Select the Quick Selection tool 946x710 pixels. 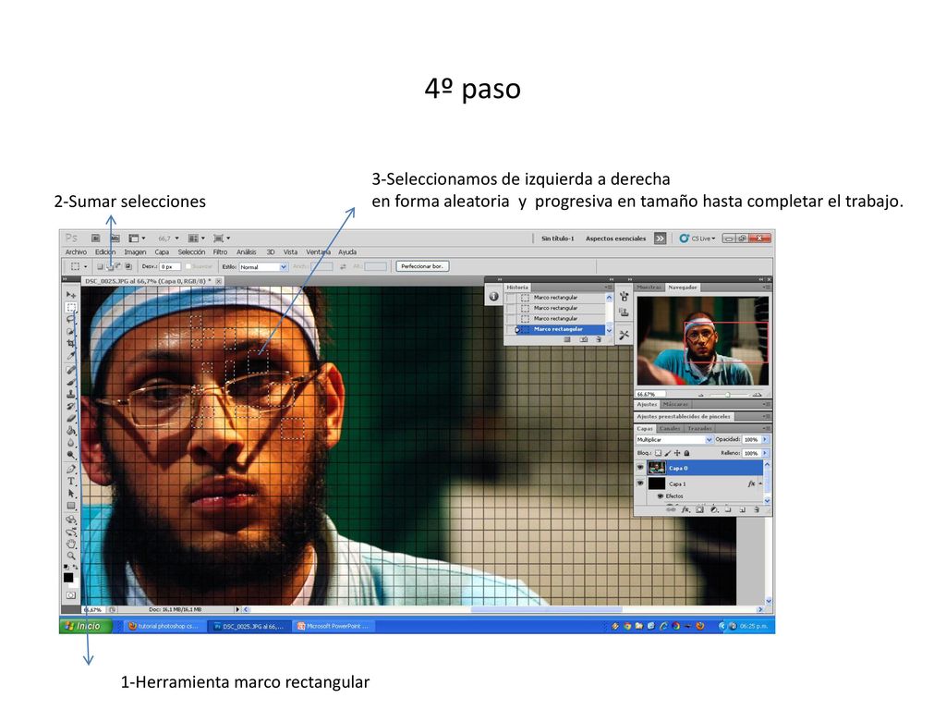[x=70, y=332]
